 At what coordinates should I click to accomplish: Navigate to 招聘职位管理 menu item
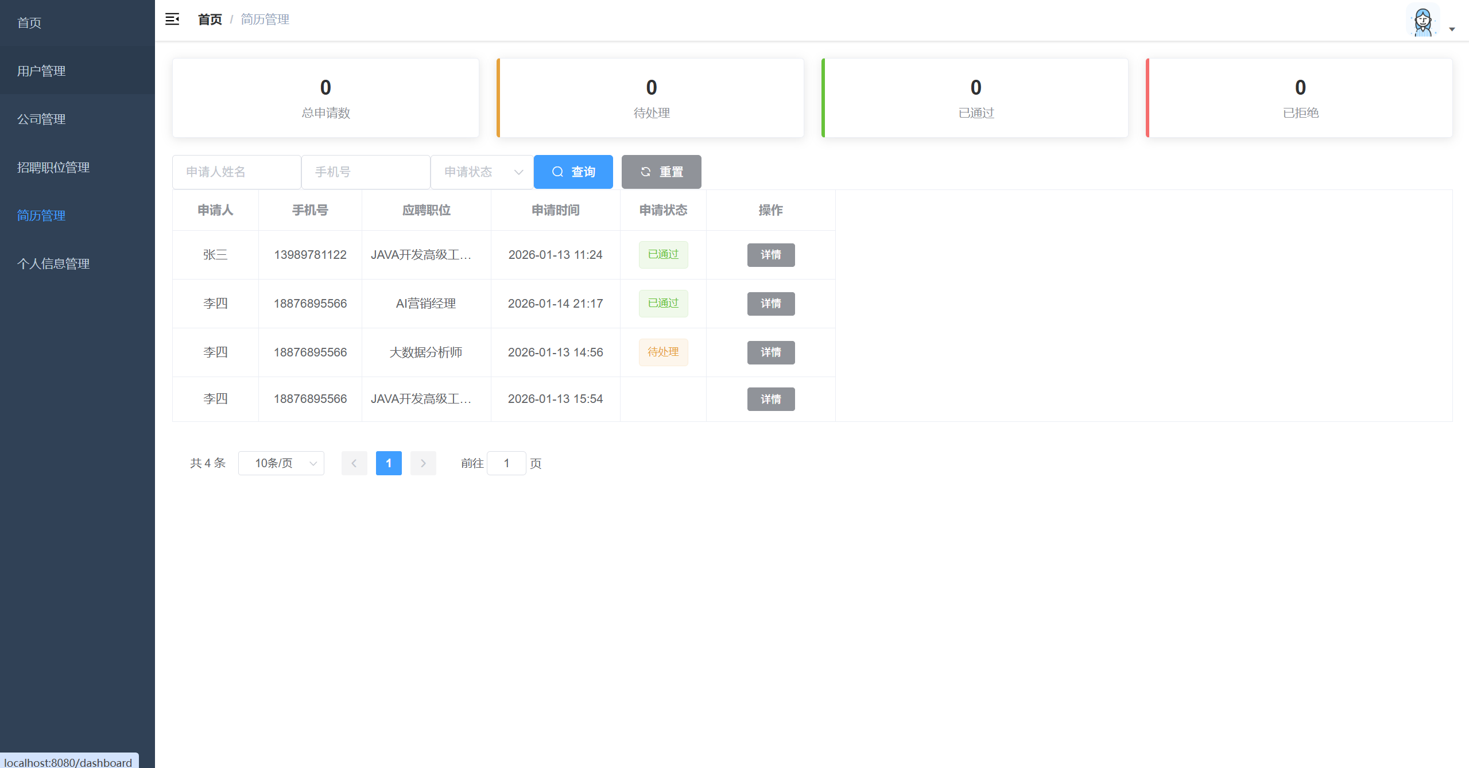(x=53, y=167)
